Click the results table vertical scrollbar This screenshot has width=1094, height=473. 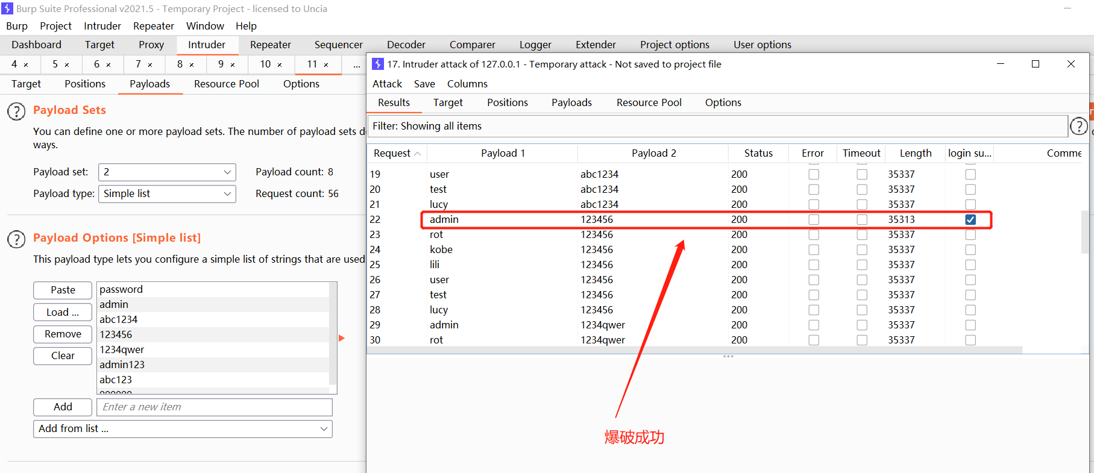tap(1085, 232)
